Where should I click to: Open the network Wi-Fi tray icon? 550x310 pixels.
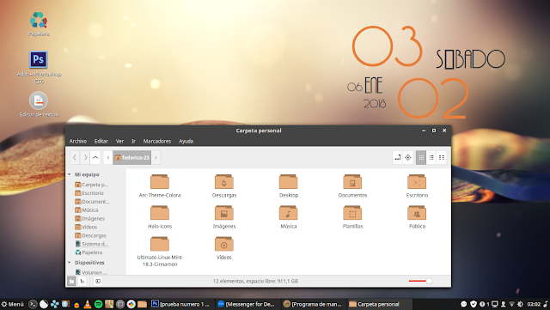[512, 304]
